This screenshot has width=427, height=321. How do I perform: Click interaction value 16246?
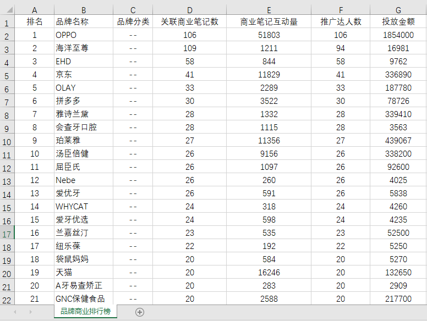(x=269, y=272)
